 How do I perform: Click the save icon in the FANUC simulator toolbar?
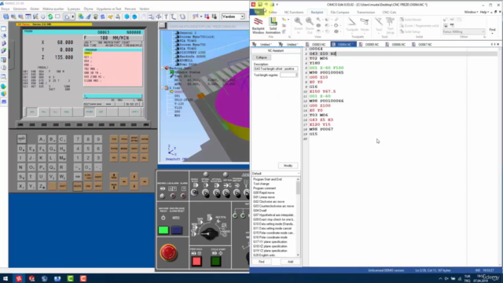click(x=6, y=17)
